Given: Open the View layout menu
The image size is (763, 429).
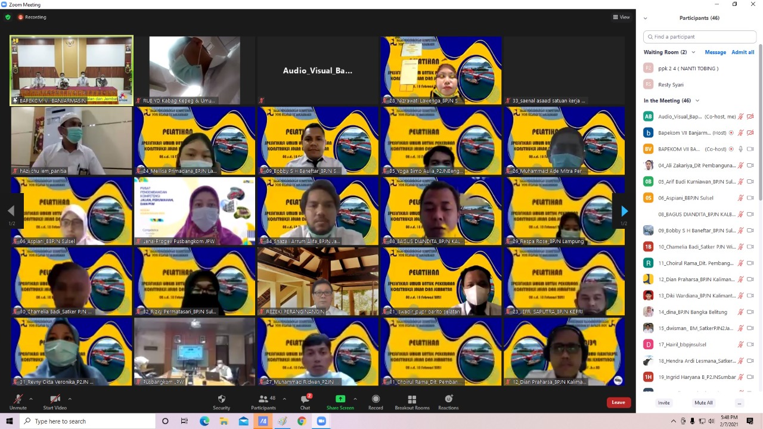Looking at the screenshot, I should click(x=621, y=17).
